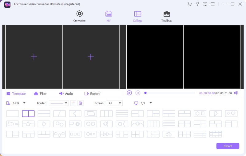246x156 pixels.
Task: Click the register key icon
Action: coord(197,4)
